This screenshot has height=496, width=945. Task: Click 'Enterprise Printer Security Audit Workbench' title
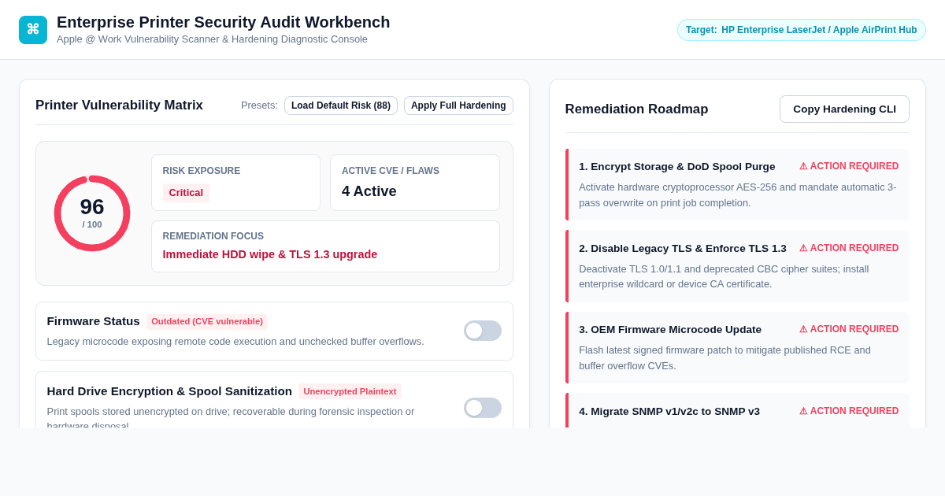click(224, 22)
